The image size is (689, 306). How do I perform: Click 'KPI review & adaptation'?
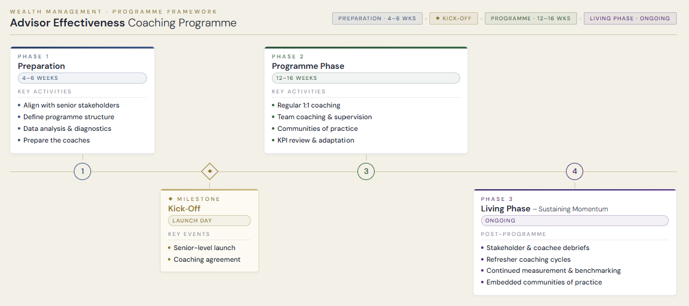pyautogui.click(x=316, y=141)
